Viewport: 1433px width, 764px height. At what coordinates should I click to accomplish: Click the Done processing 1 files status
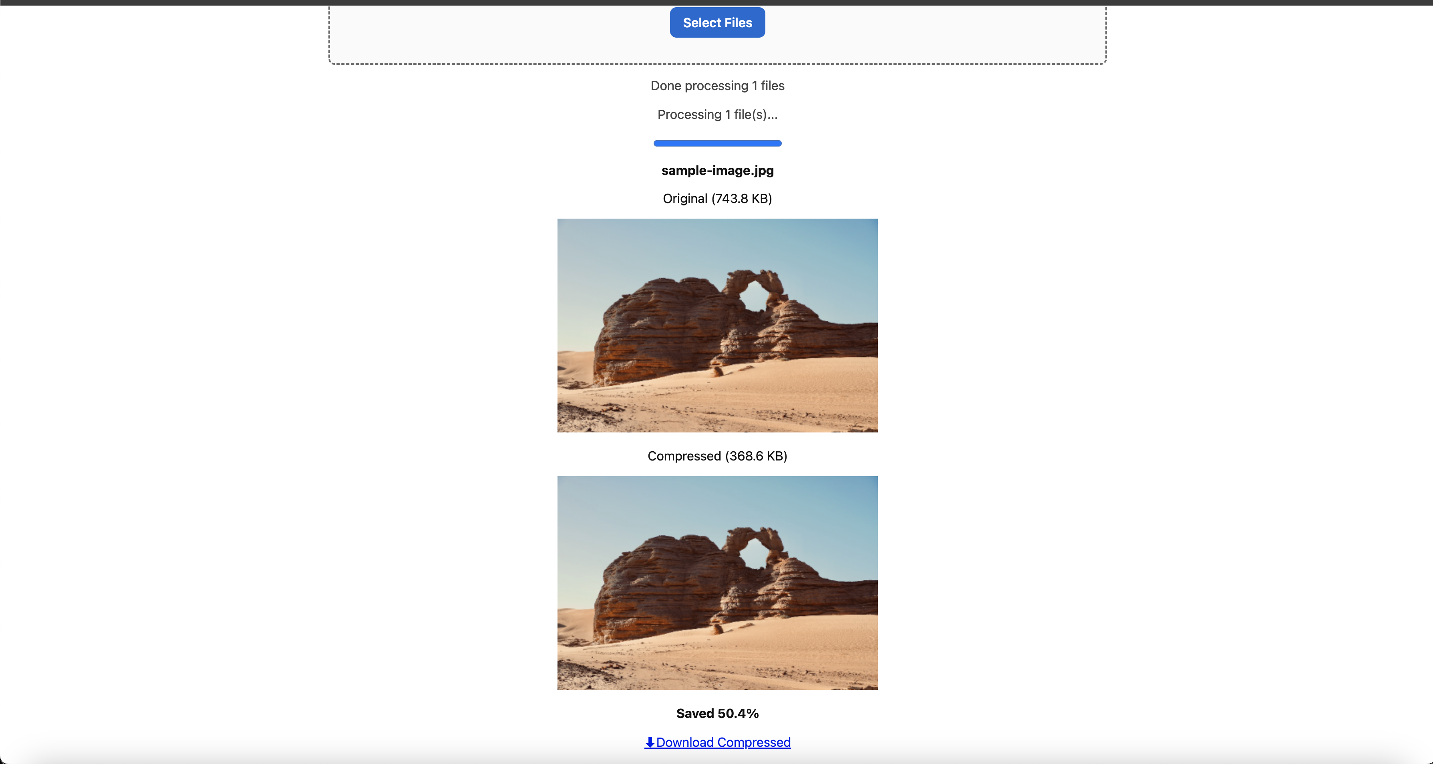point(717,86)
